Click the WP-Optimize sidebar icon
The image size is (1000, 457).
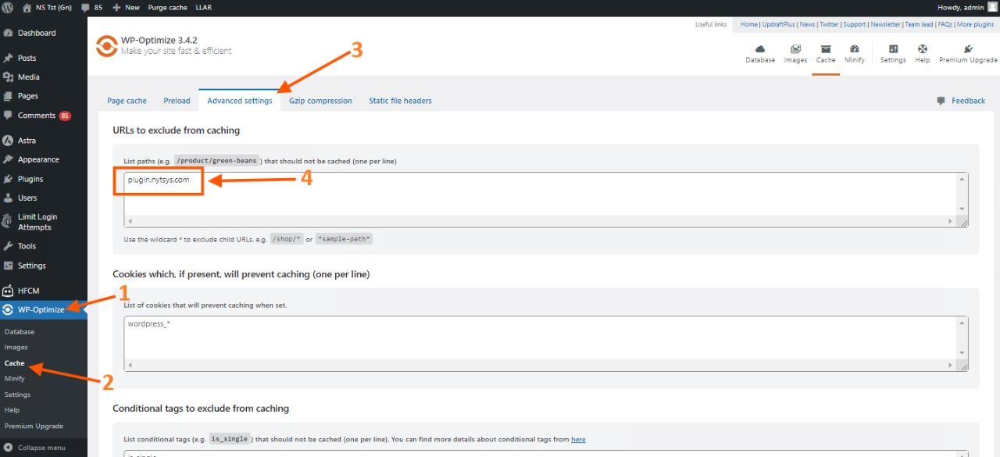click(8, 309)
